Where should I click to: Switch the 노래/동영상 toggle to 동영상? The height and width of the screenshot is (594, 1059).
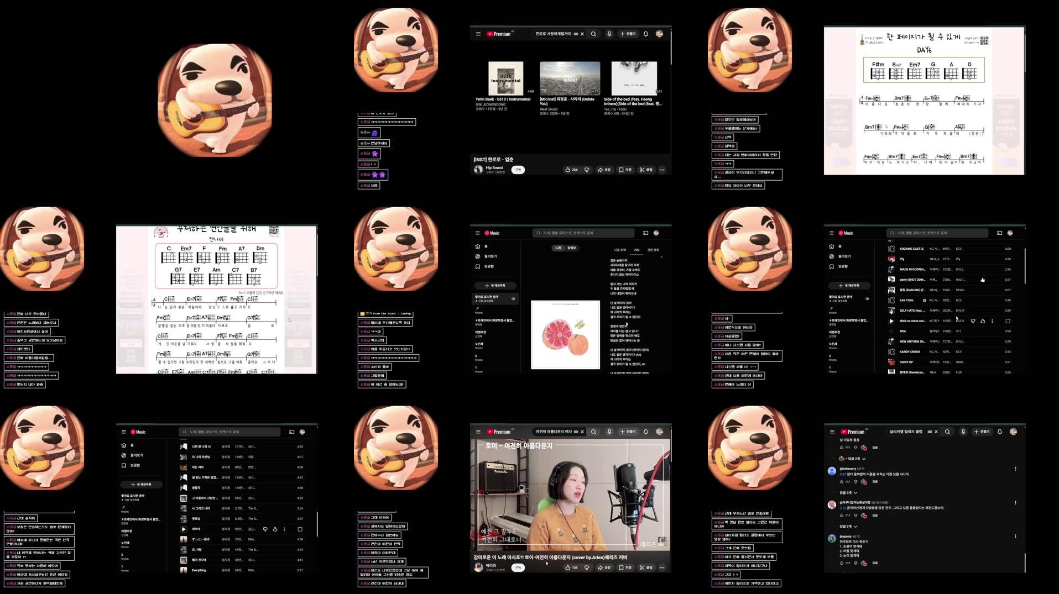point(573,248)
